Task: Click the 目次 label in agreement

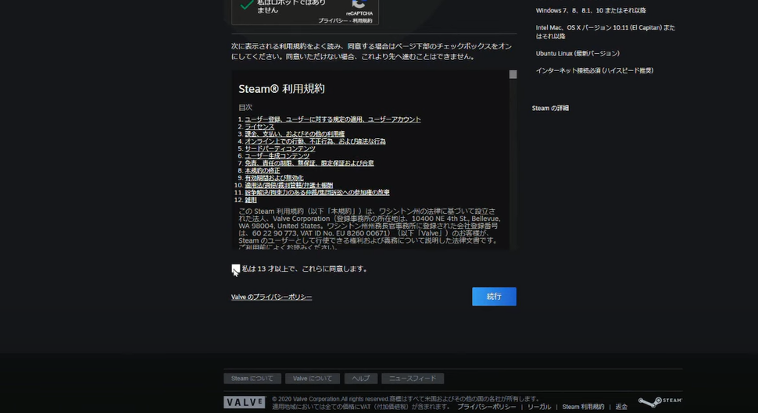Action: pyautogui.click(x=245, y=107)
